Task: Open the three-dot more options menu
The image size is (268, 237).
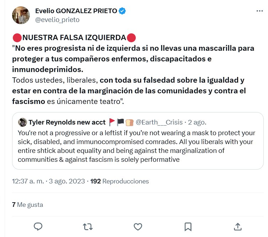Action: [x=260, y=11]
